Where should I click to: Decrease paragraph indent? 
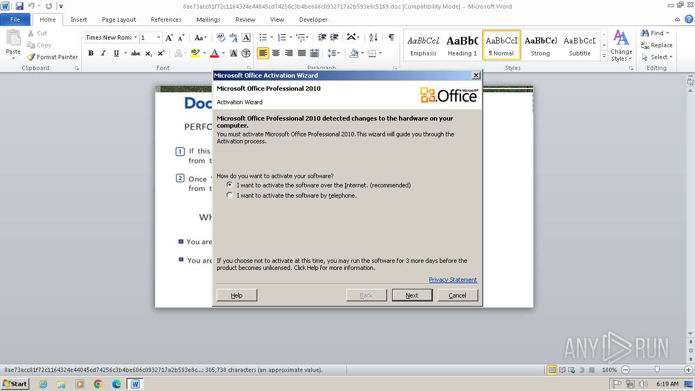coord(322,37)
